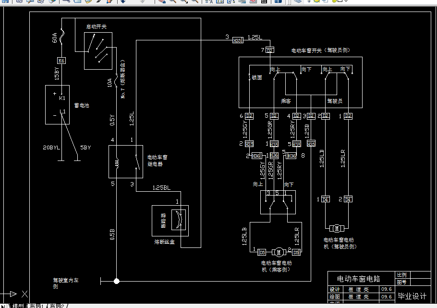Select the 0.5Y wire label
Image resolution: width=437 pixels, height=308 pixels.
112,120
